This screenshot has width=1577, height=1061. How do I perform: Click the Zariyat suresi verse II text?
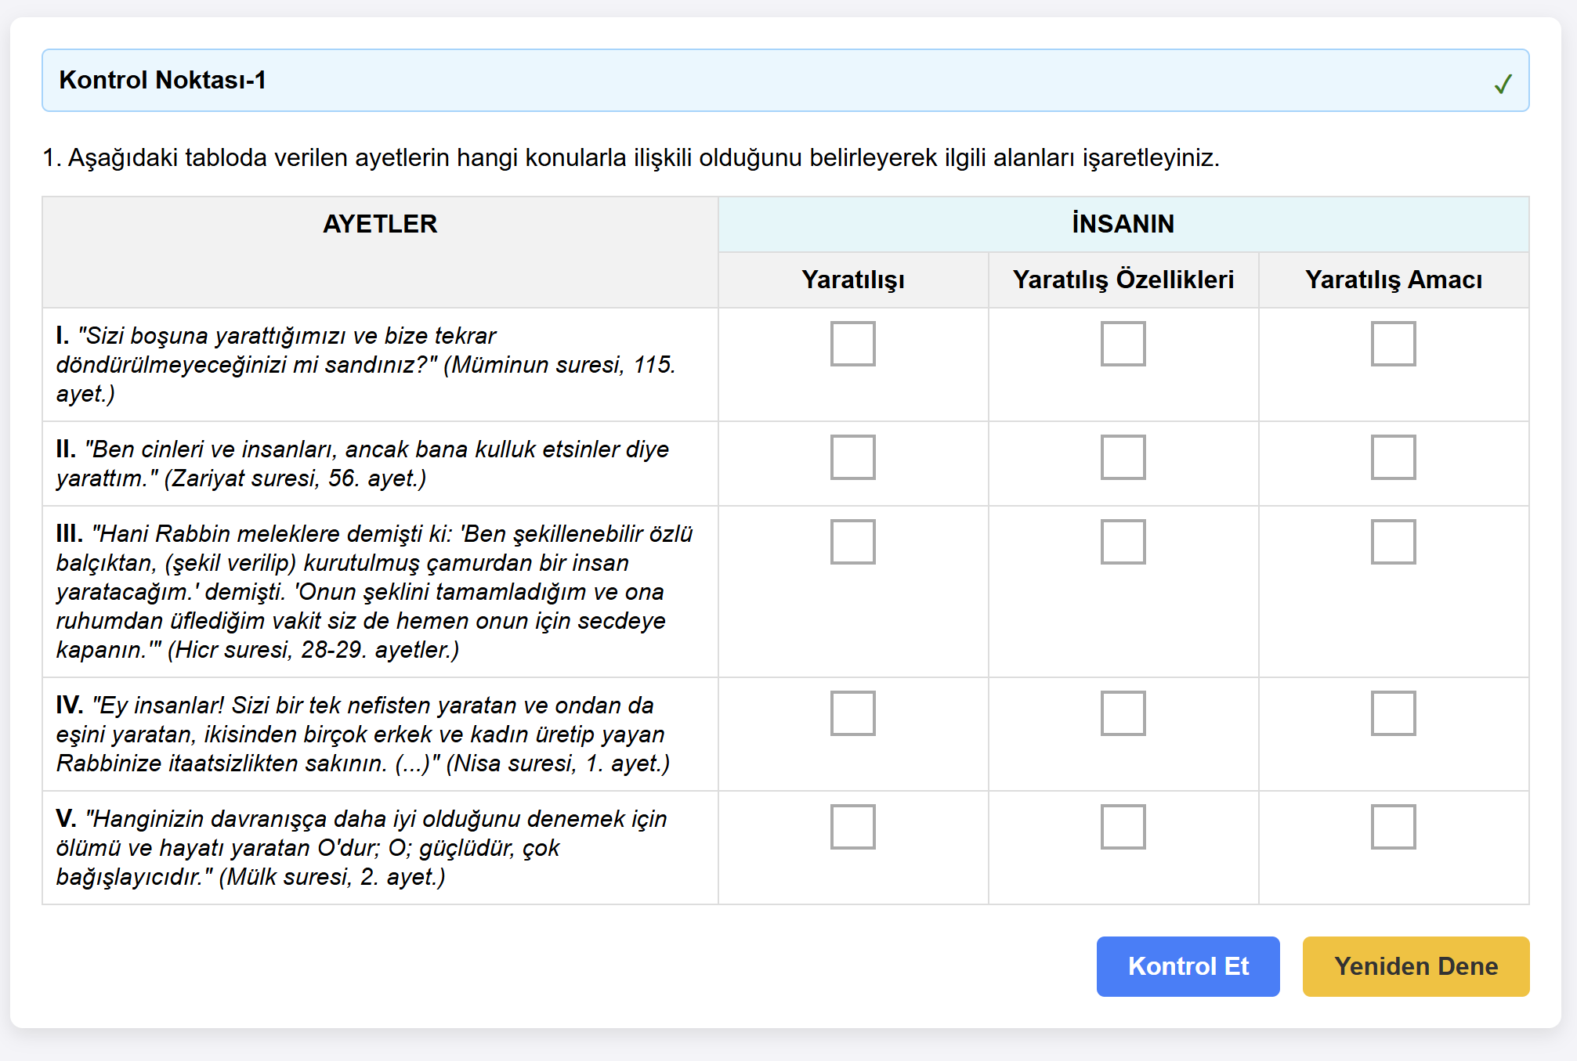(x=363, y=464)
